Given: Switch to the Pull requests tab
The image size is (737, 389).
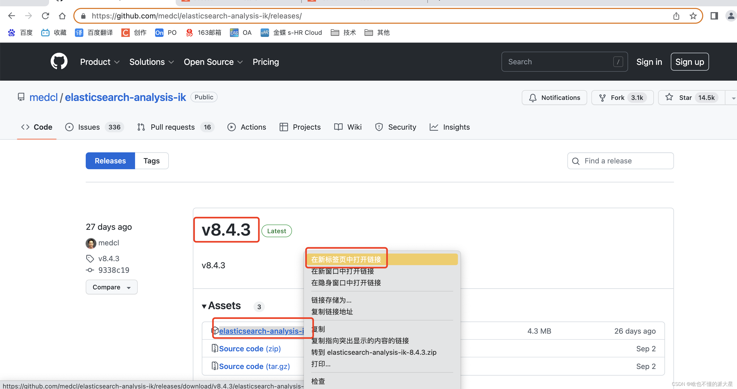Looking at the screenshot, I should coord(176,127).
